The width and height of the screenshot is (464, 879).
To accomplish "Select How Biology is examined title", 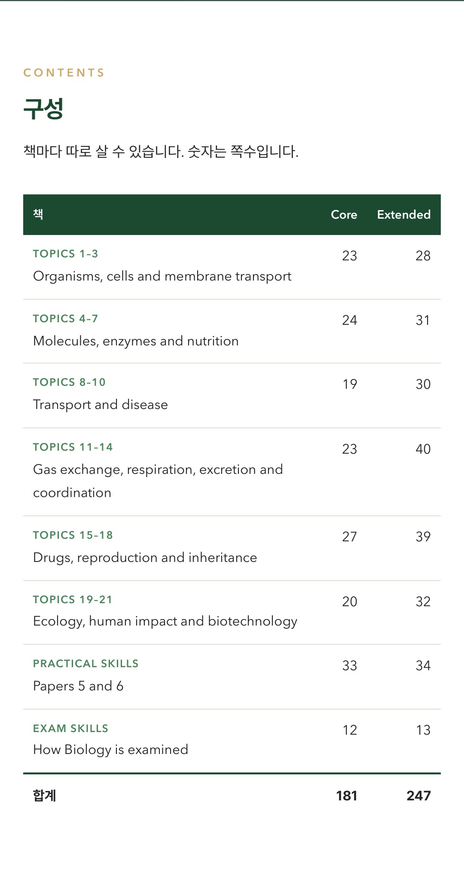I will (x=111, y=750).
